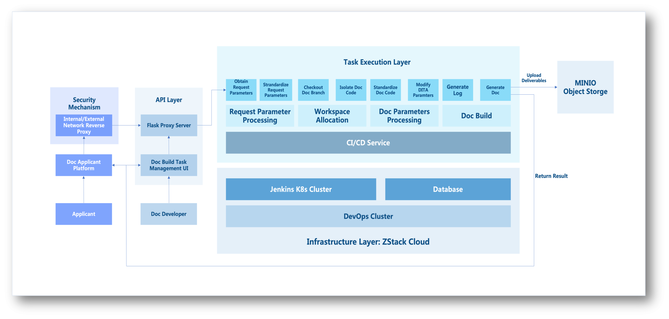669x319 pixels.
Task: Select the Strandardize Request Parameters step
Action: click(x=276, y=90)
